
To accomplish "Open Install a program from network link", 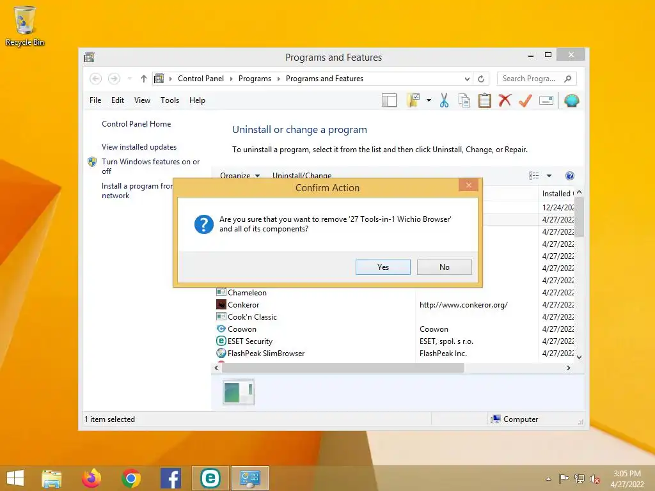I will 137,191.
